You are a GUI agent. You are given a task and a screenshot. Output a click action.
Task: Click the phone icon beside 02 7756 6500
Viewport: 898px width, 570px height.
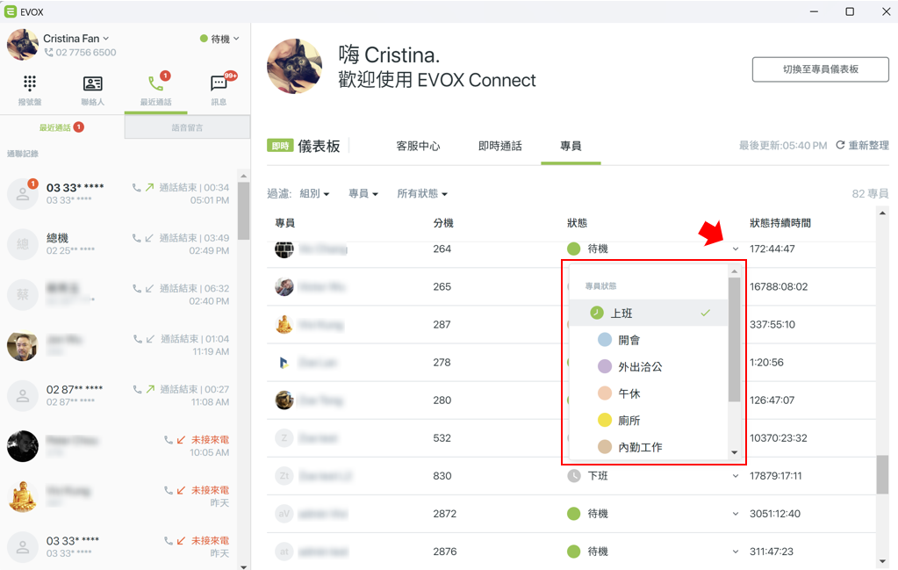click(x=48, y=52)
